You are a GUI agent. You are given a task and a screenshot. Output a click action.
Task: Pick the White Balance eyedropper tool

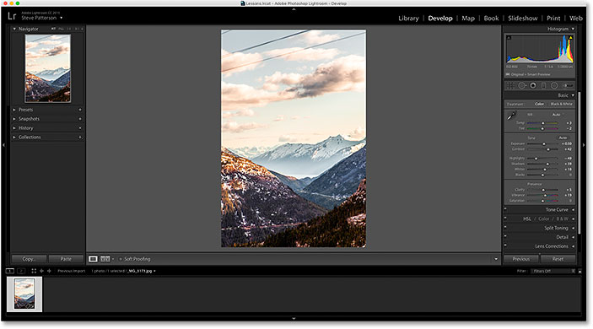pos(511,116)
